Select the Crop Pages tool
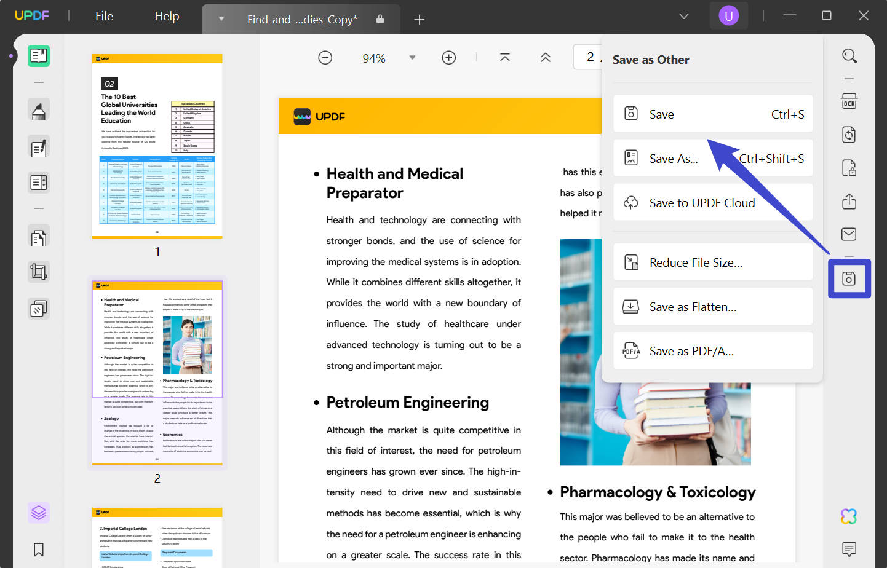The image size is (887, 568). tap(39, 271)
